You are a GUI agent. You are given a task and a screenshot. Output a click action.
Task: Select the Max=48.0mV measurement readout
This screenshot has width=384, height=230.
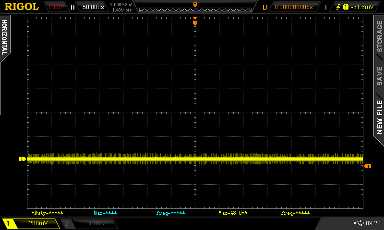(x=233, y=213)
